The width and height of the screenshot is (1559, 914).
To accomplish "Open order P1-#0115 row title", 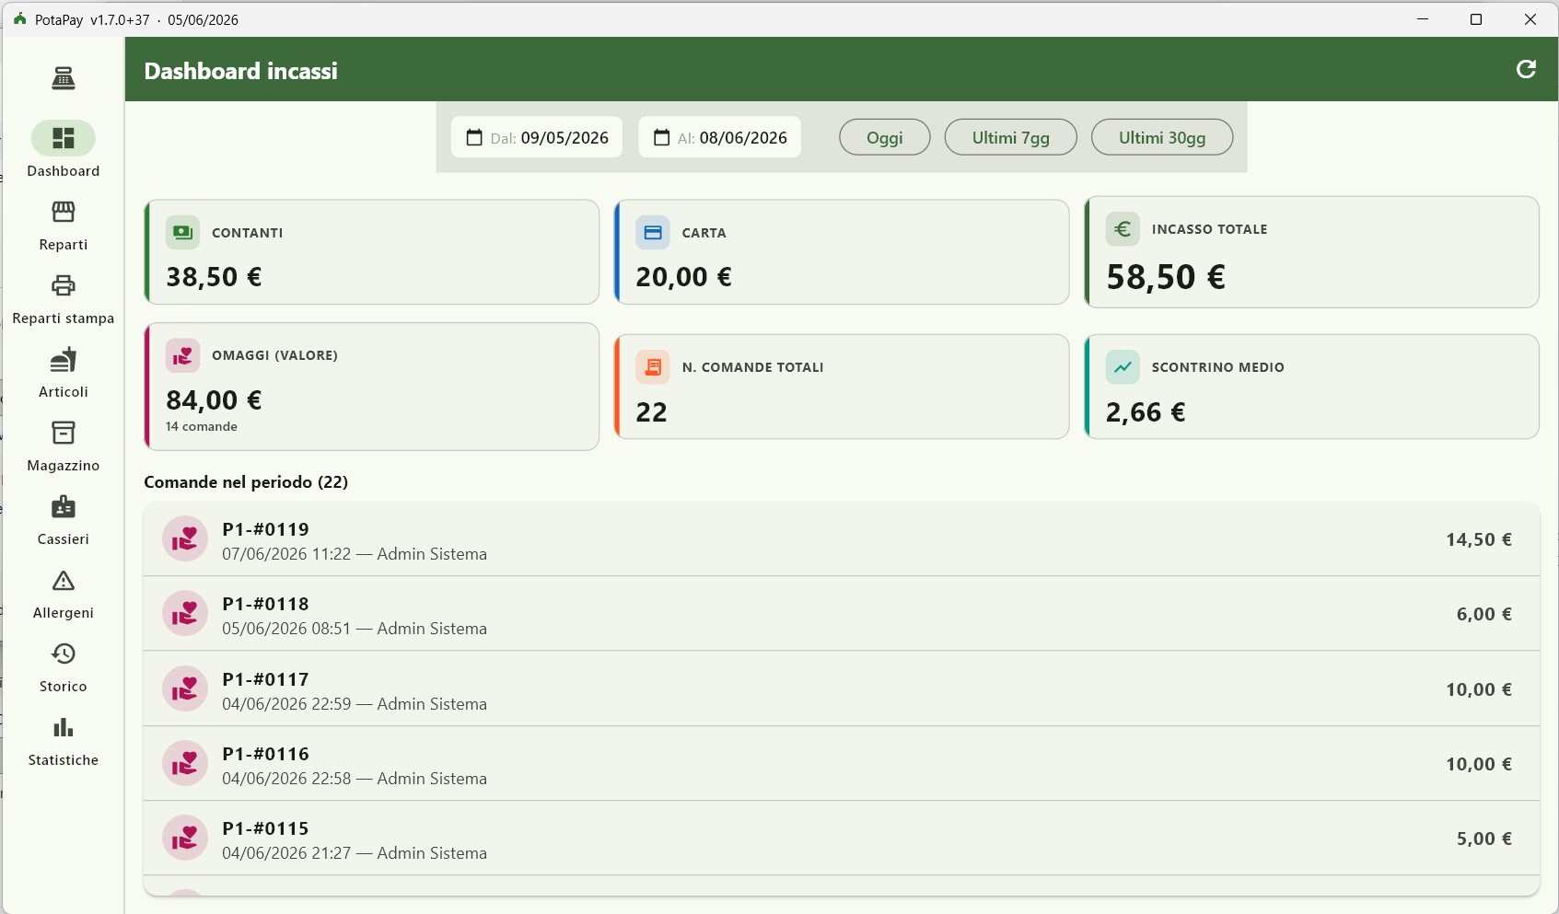I will click(x=266, y=828).
